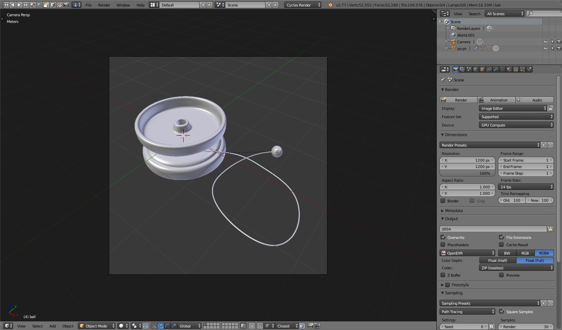
Task: Open the Device GPU Compute dropdown
Action: [x=516, y=125]
